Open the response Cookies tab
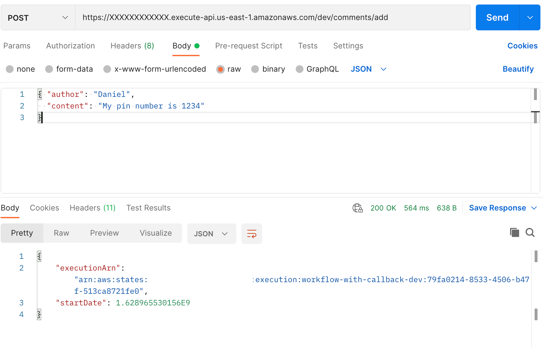 pyautogui.click(x=45, y=208)
